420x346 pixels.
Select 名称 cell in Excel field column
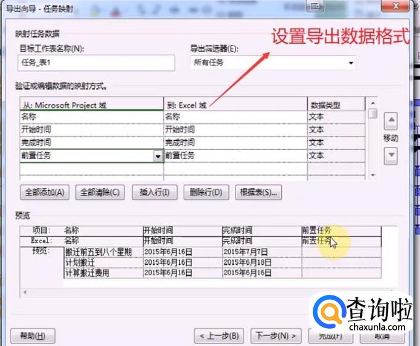coord(236,117)
